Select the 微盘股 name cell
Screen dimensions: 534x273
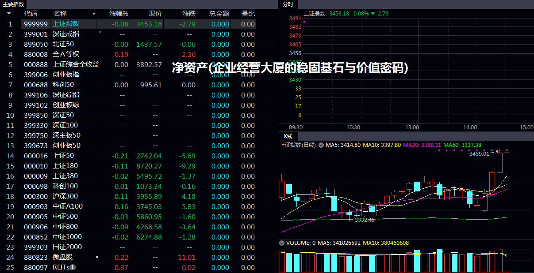click(x=63, y=257)
